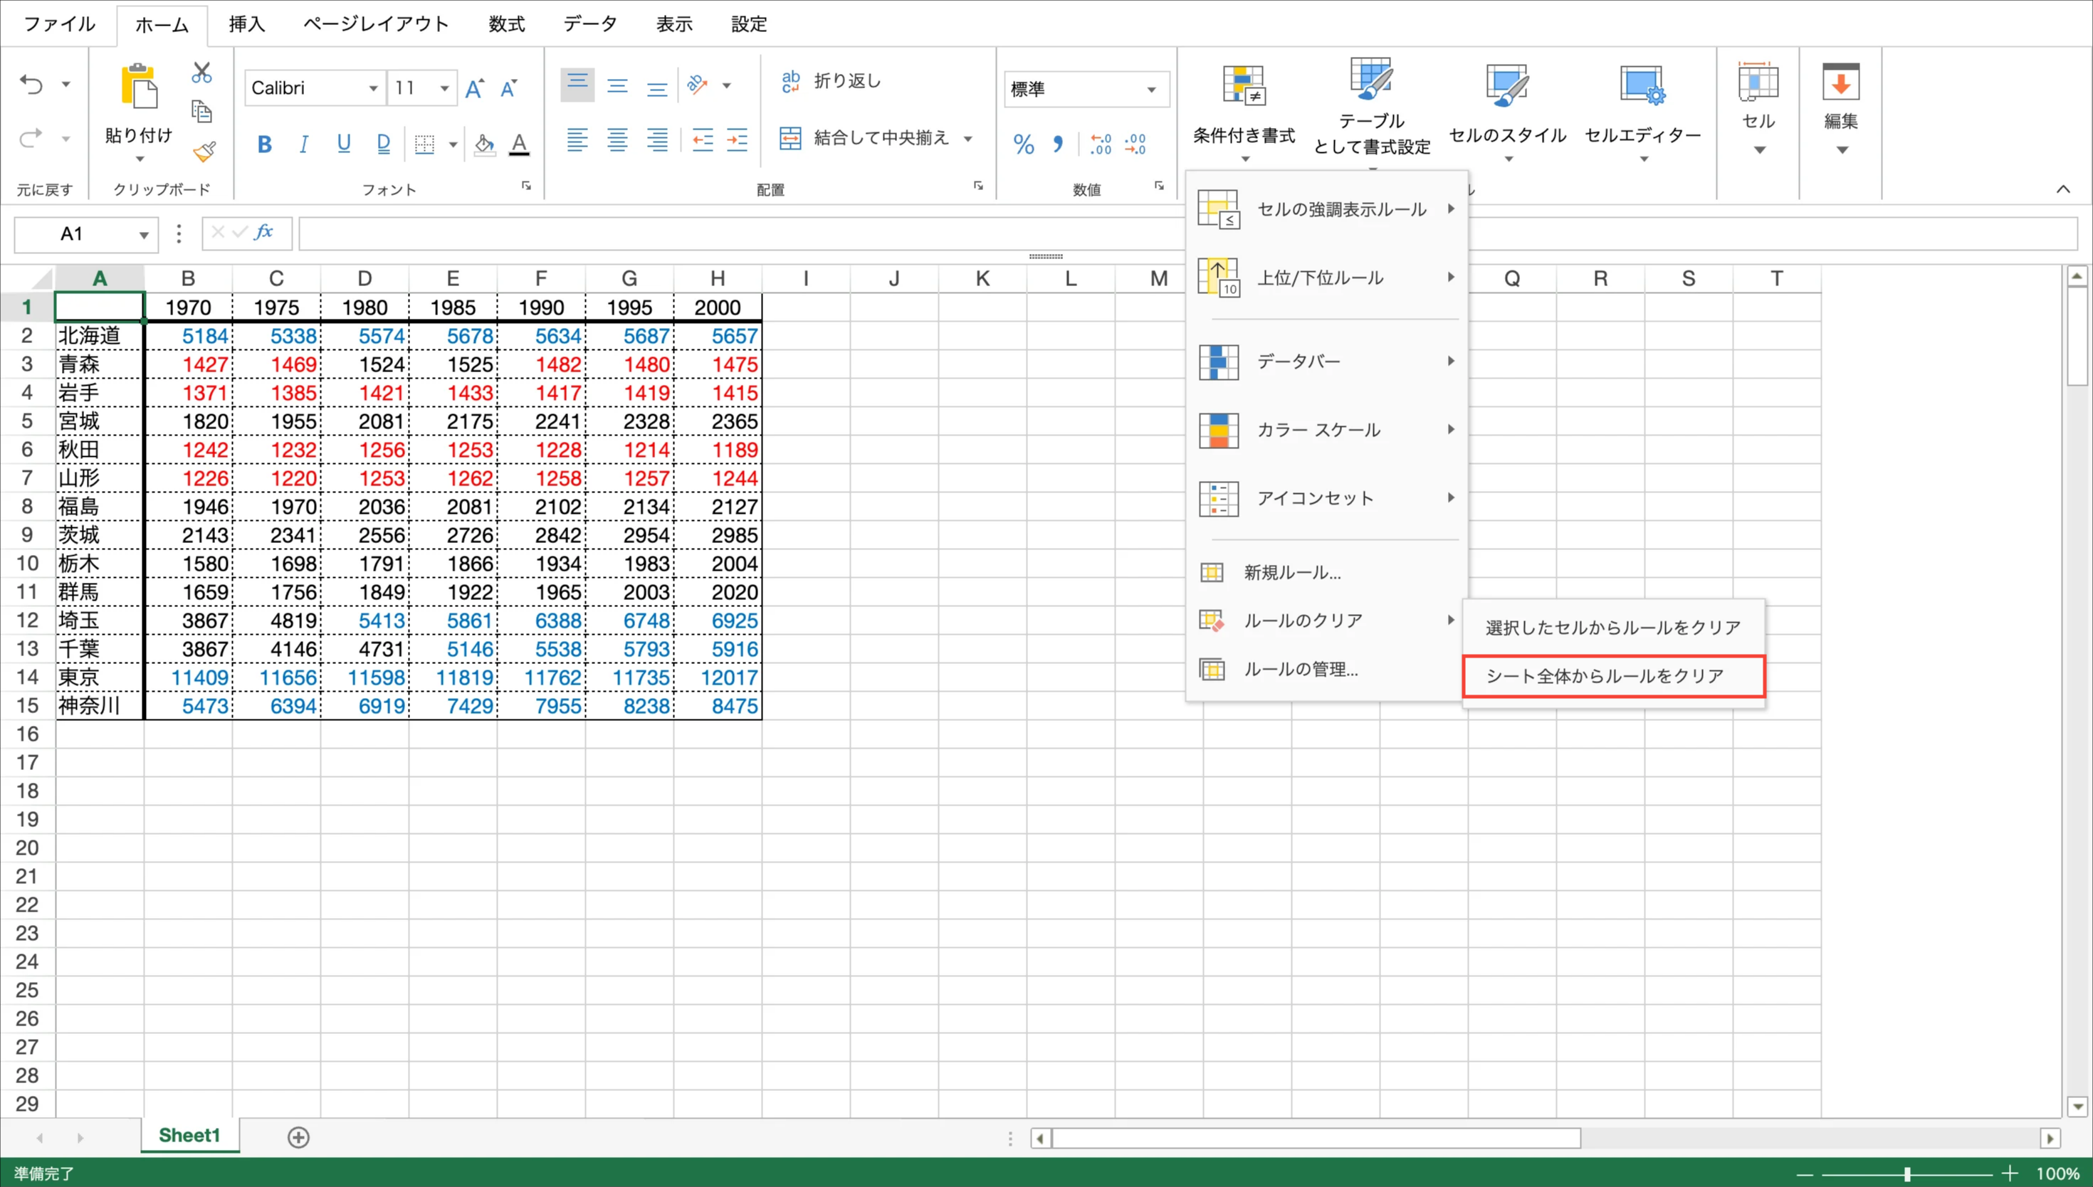The width and height of the screenshot is (2093, 1187).
Task: Click the Format Painter brush icon
Action: coord(204,152)
